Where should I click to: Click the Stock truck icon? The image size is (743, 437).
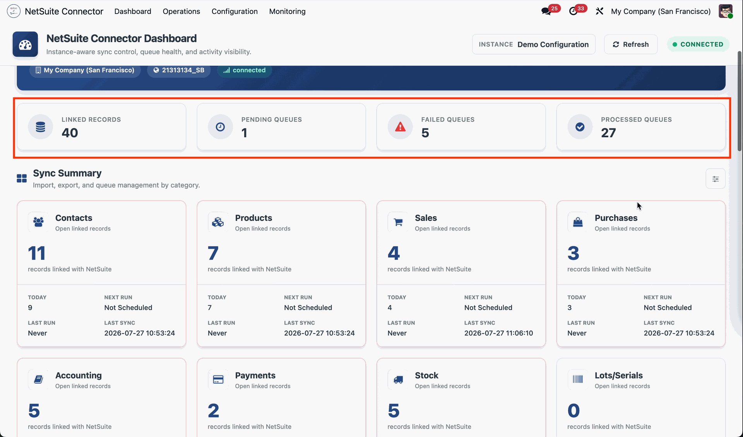click(398, 379)
